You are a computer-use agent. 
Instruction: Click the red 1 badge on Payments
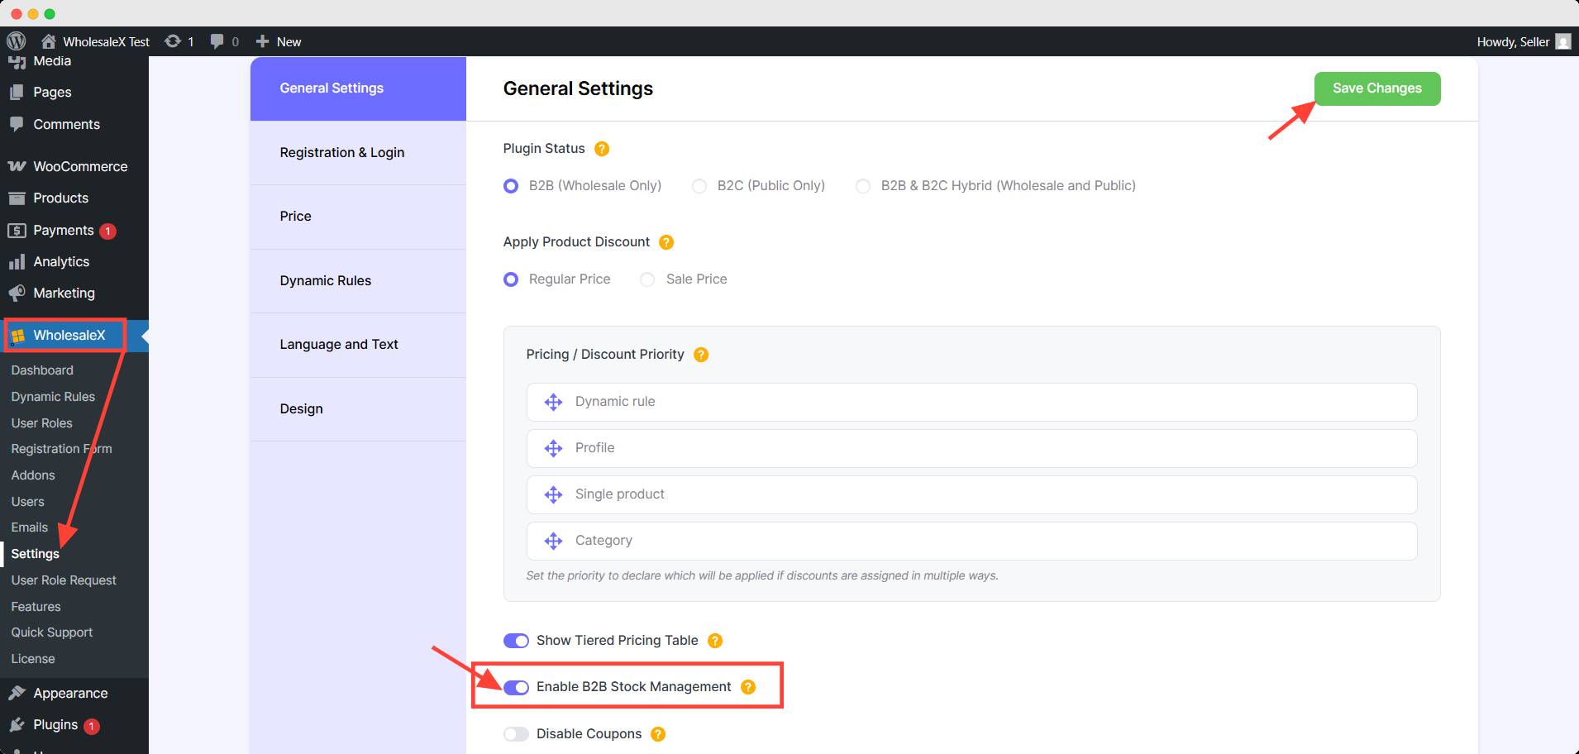click(x=107, y=231)
